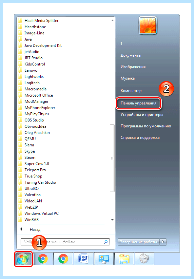
Task: Click the Завершение работы button
Action: [139, 242]
